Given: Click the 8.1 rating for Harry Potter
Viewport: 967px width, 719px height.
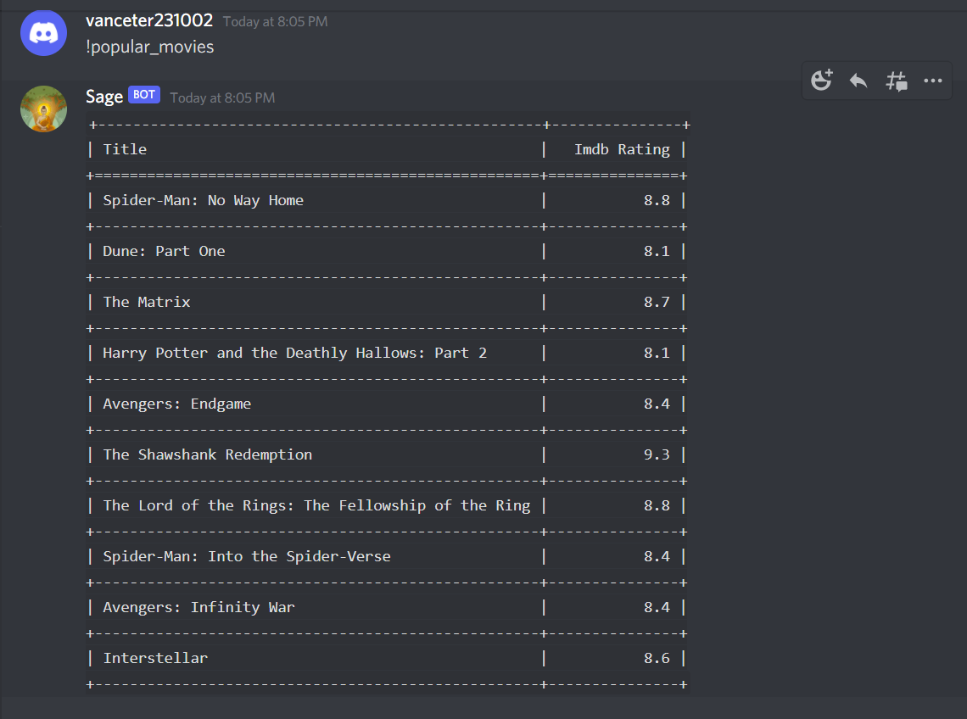Looking at the screenshot, I should (x=657, y=354).
